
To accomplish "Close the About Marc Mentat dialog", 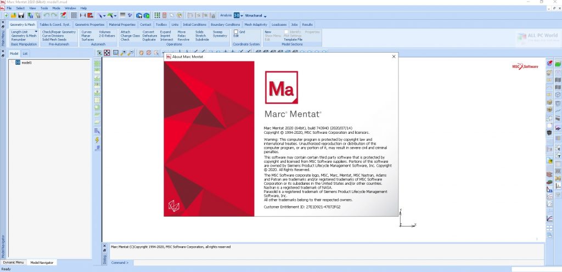I will point(394,56).
